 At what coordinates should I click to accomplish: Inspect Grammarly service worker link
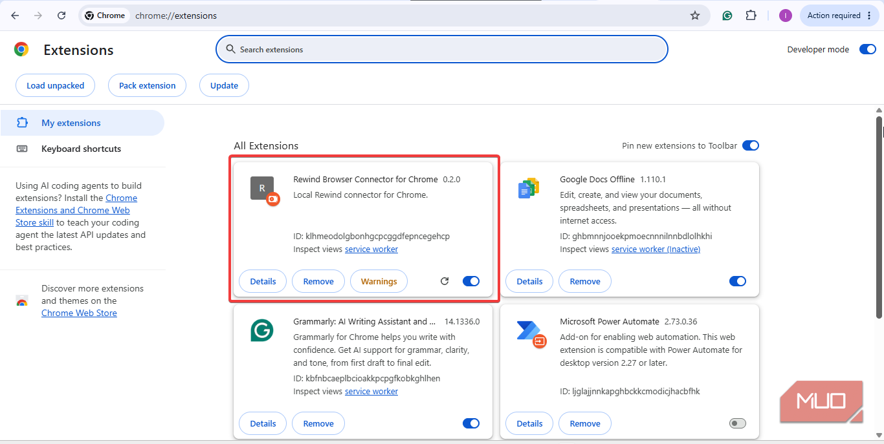click(371, 391)
